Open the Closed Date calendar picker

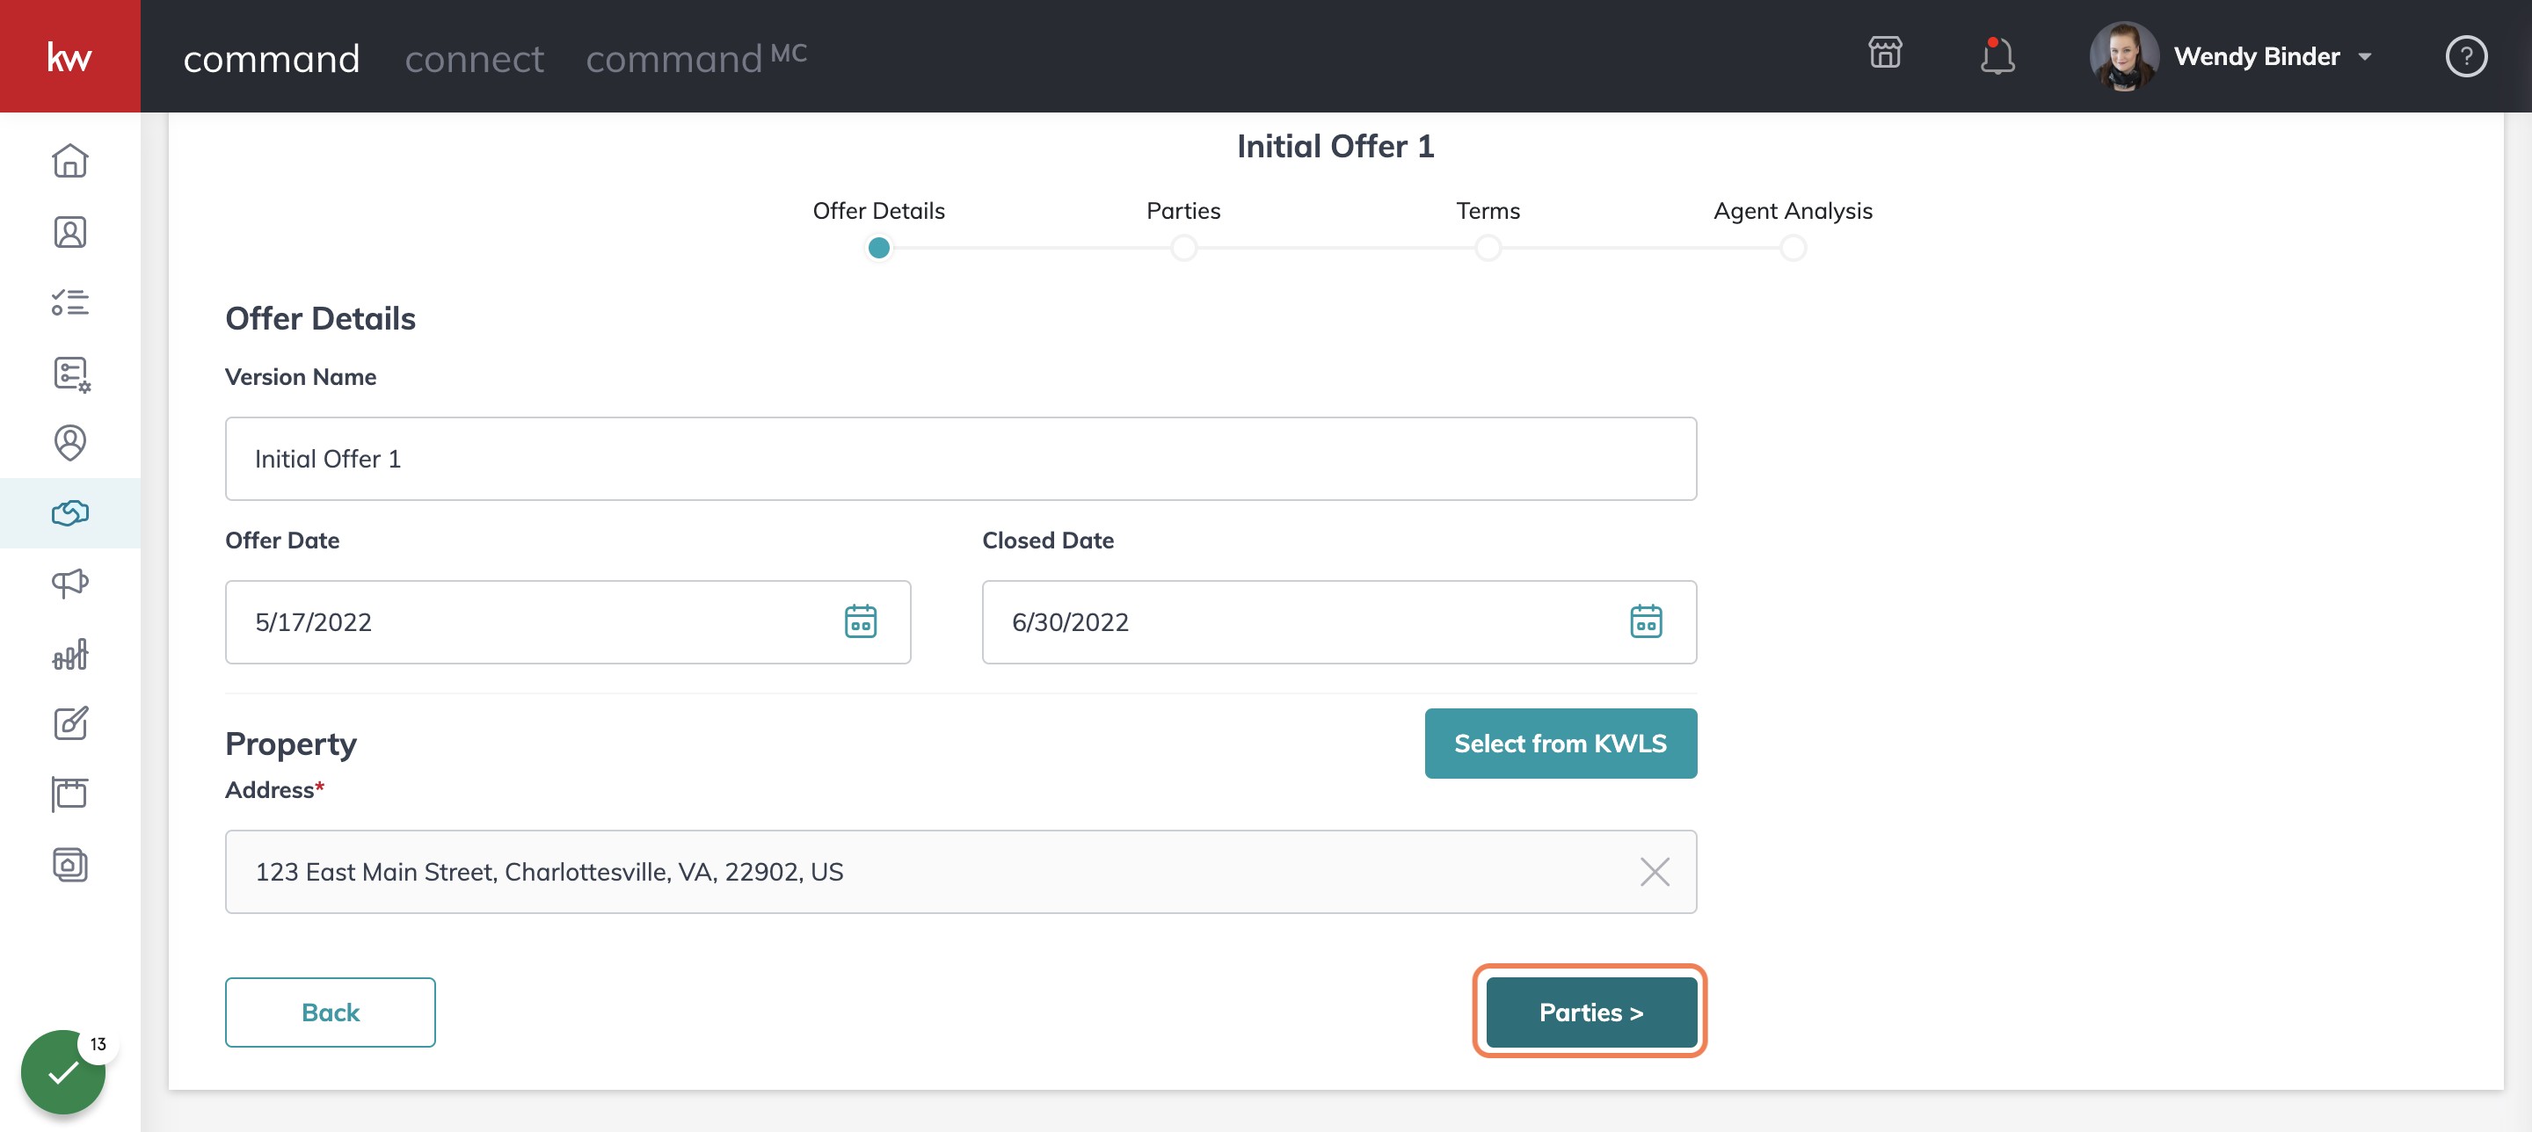[1646, 621]
